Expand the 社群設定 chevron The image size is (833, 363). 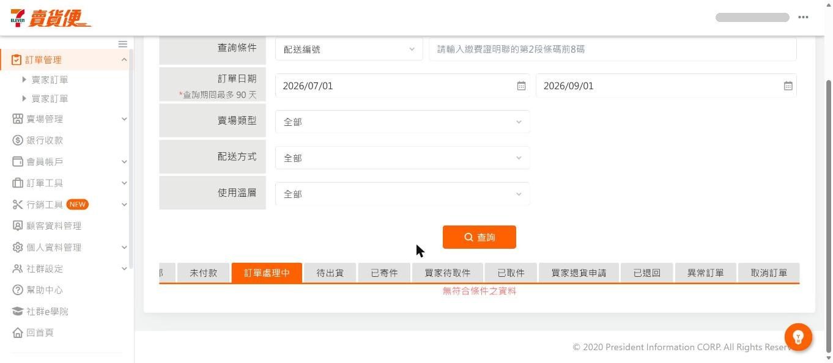[124, 268]
